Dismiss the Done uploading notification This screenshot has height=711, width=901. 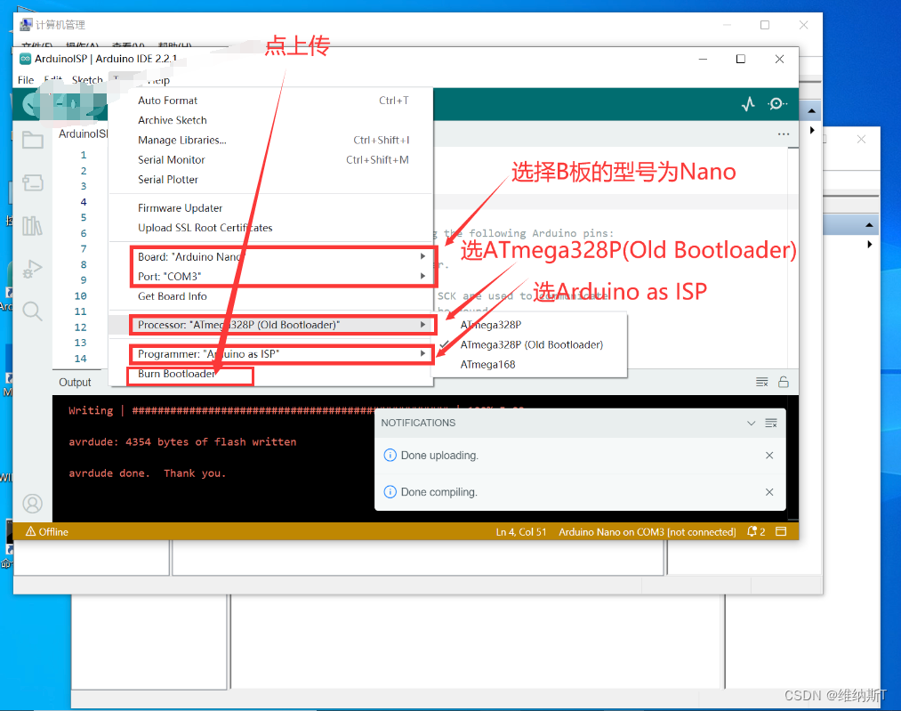tap(769, 456)
